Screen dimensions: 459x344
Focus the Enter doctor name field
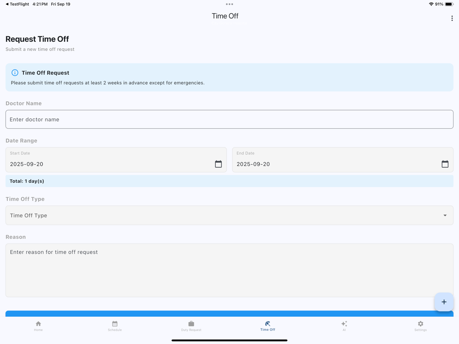[229, 119]
